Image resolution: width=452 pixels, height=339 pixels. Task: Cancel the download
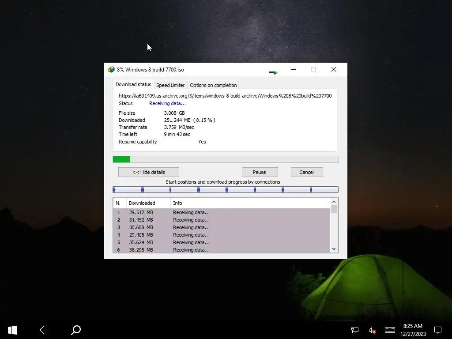[x=306, y=172]
